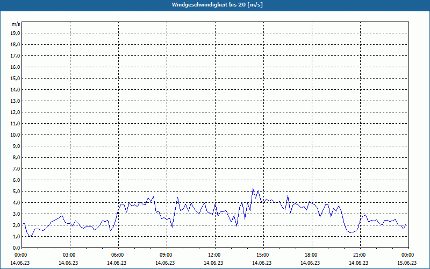Click the 10,0 y-axis value
Viewport: 430px width, 269px height.
pos(15,135)
